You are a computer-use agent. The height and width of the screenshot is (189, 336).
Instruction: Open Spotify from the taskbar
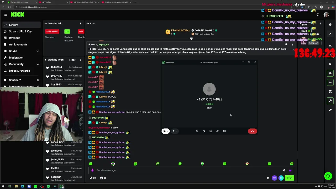pos(48,186)
